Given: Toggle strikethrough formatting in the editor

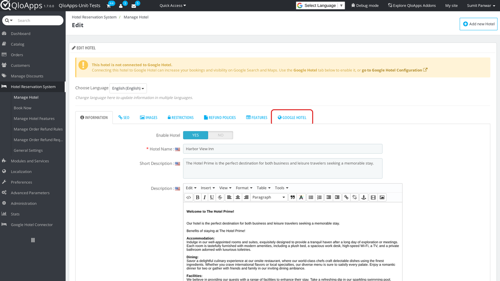Looking at the screenshot, I should click(x=220, y=197).
